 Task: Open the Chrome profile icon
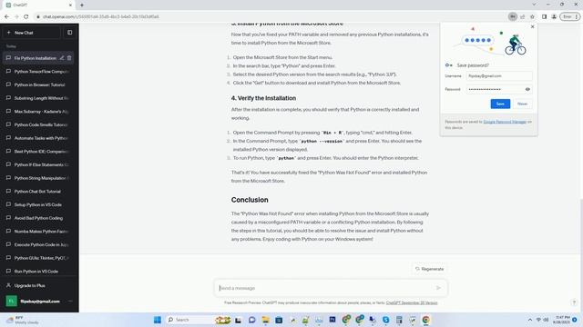click(554, 16)
